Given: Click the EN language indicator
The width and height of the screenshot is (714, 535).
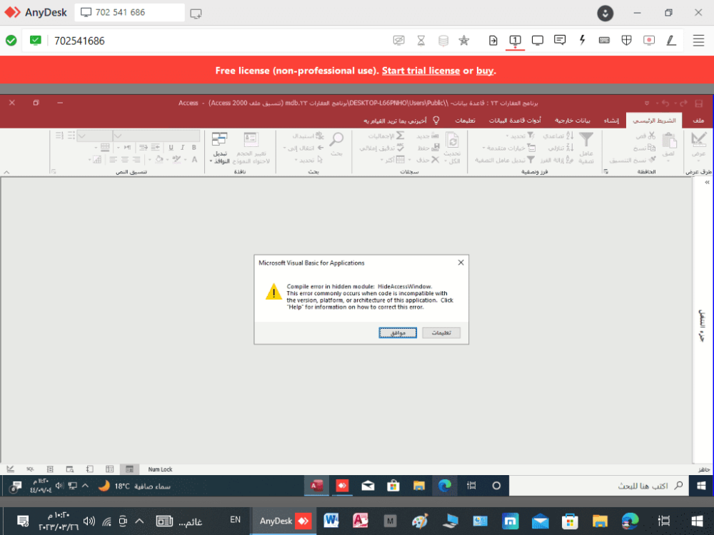Looking at the screenshot, I should 235,520.
